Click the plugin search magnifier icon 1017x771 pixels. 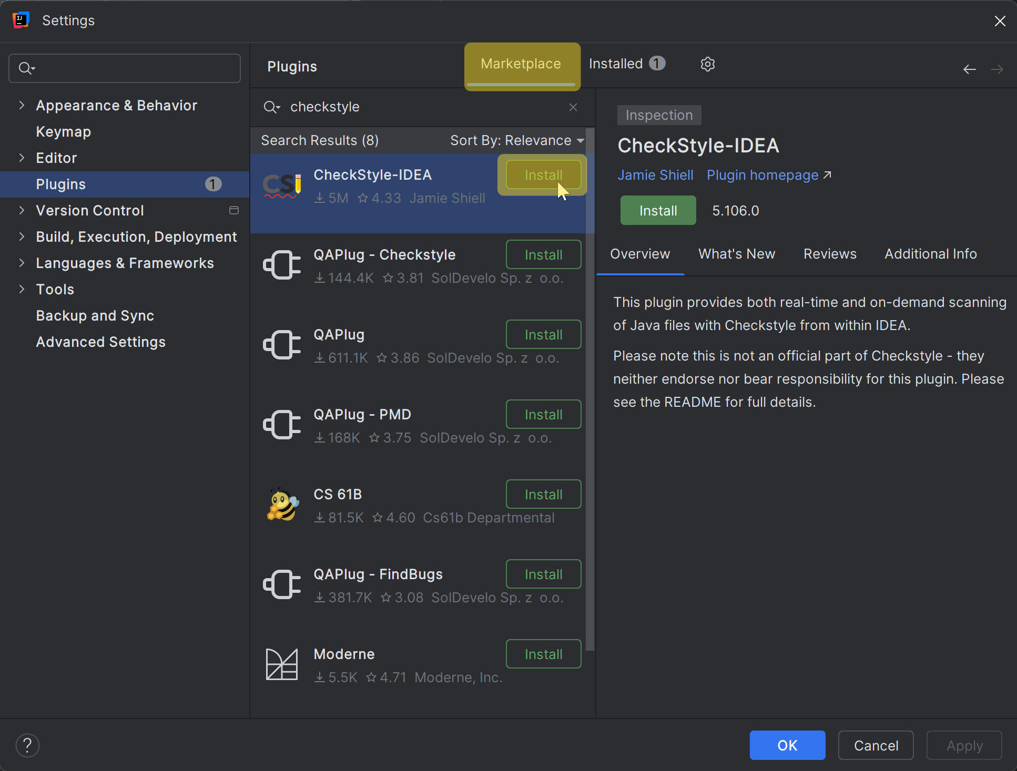point(271,107)
